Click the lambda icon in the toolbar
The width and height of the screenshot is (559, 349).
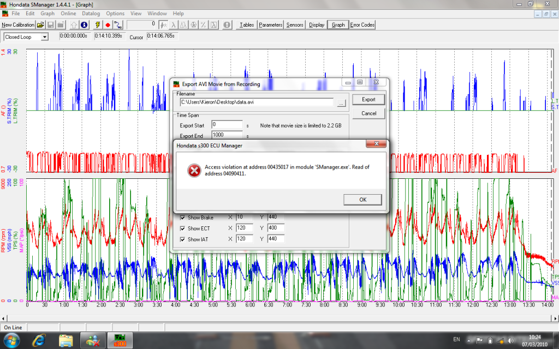point(174,25)
